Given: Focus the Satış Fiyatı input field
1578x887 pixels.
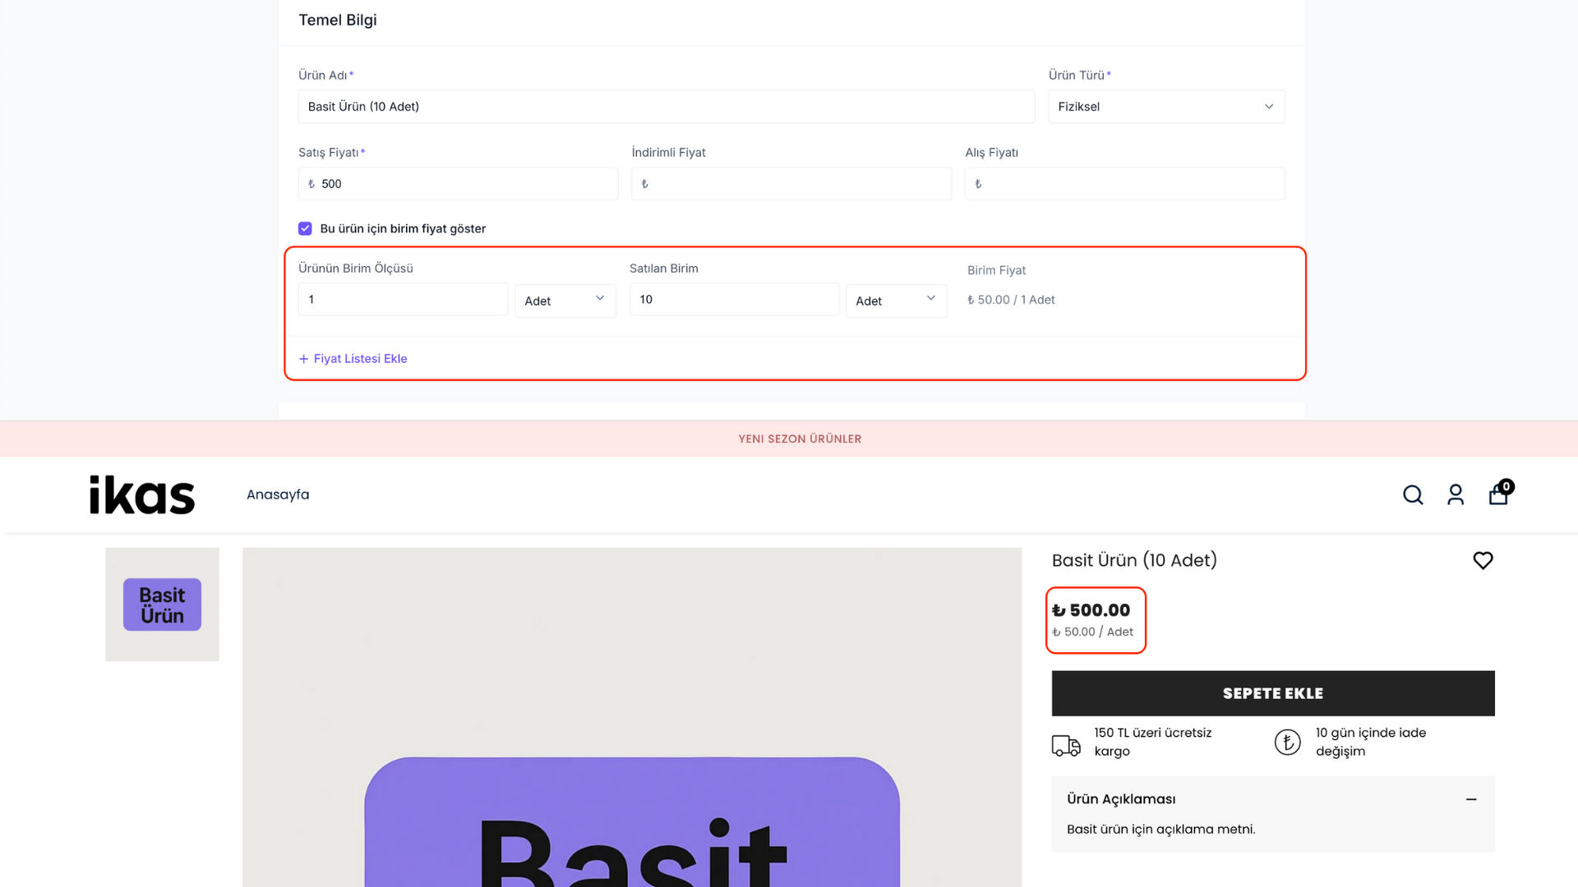Looking at the screenshot, I should tap(458, 184).
